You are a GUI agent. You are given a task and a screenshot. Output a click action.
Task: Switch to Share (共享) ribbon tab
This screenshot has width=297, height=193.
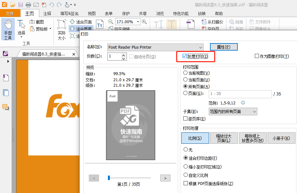143,14
